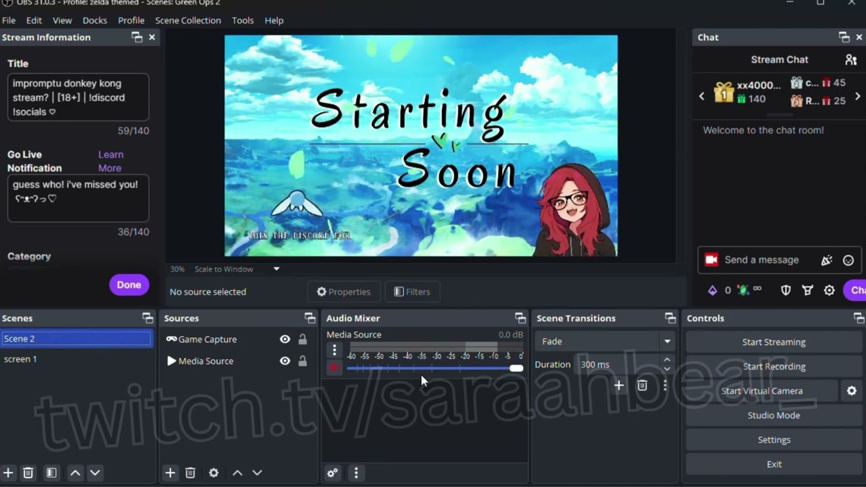Open the chat emote picker

[x=848, y=260]
